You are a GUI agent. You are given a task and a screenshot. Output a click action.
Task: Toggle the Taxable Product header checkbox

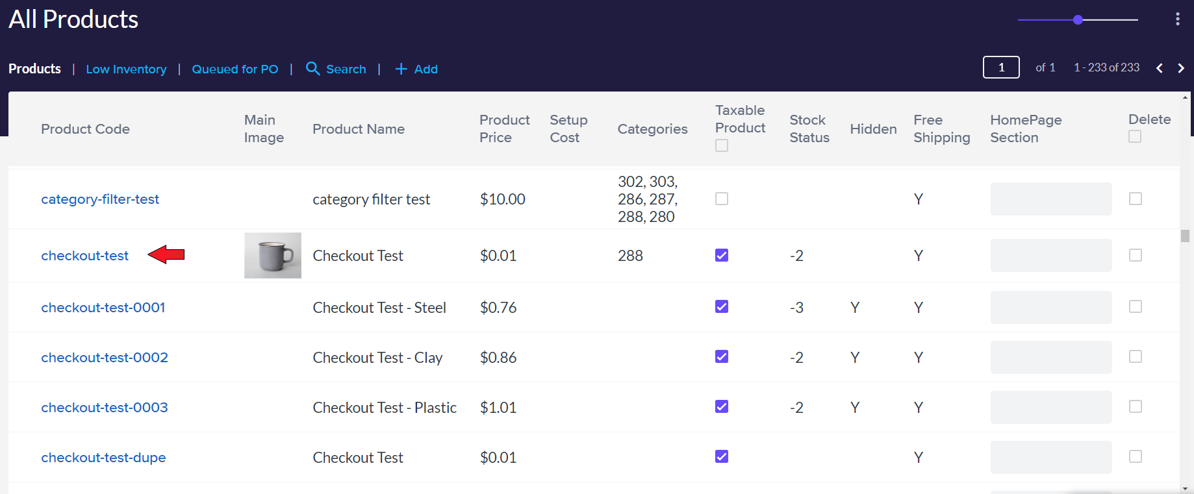click(722, 145)
